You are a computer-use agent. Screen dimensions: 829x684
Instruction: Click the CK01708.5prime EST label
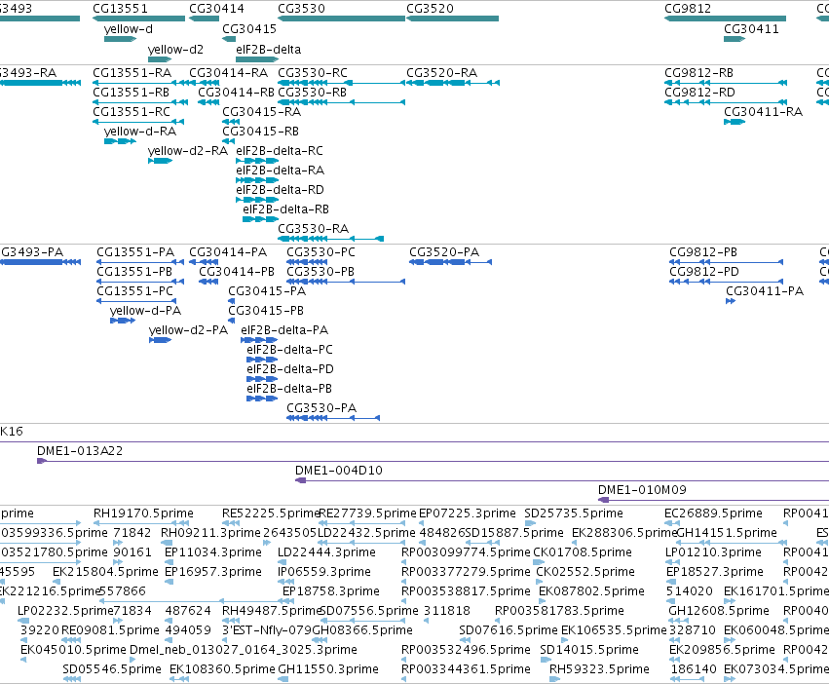(583, 552)
